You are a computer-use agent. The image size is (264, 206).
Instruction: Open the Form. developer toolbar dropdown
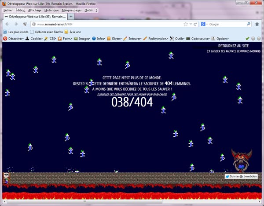click(x=65, y=39)
